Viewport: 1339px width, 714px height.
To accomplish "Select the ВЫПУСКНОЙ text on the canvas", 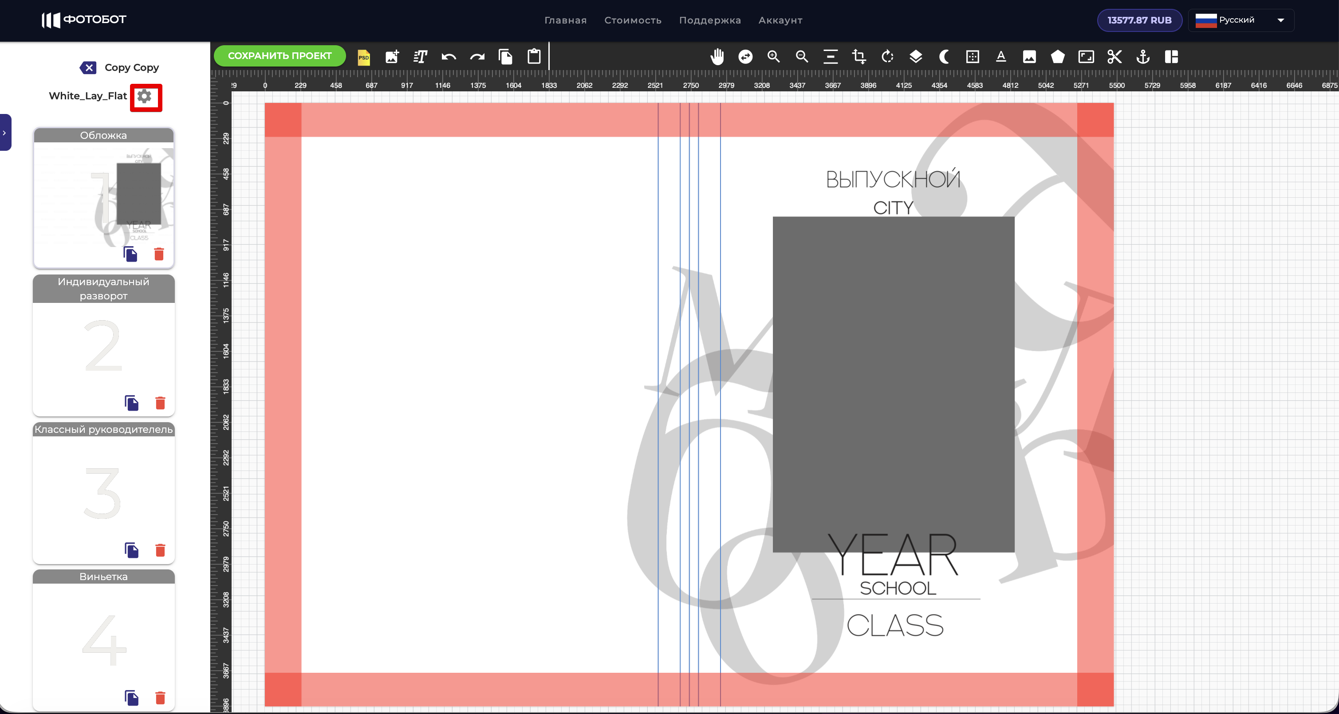I will [893, 178].
